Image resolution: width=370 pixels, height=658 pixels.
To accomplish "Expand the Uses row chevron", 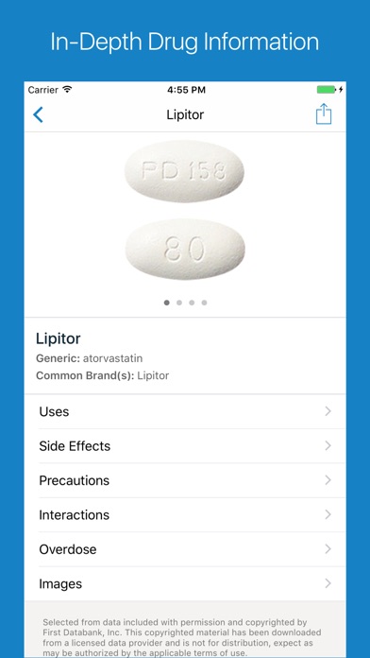I will click(328, 411).
